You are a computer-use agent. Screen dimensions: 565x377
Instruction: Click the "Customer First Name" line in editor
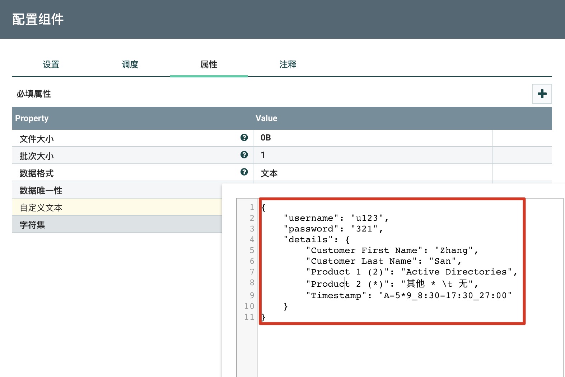coord(391,250)
